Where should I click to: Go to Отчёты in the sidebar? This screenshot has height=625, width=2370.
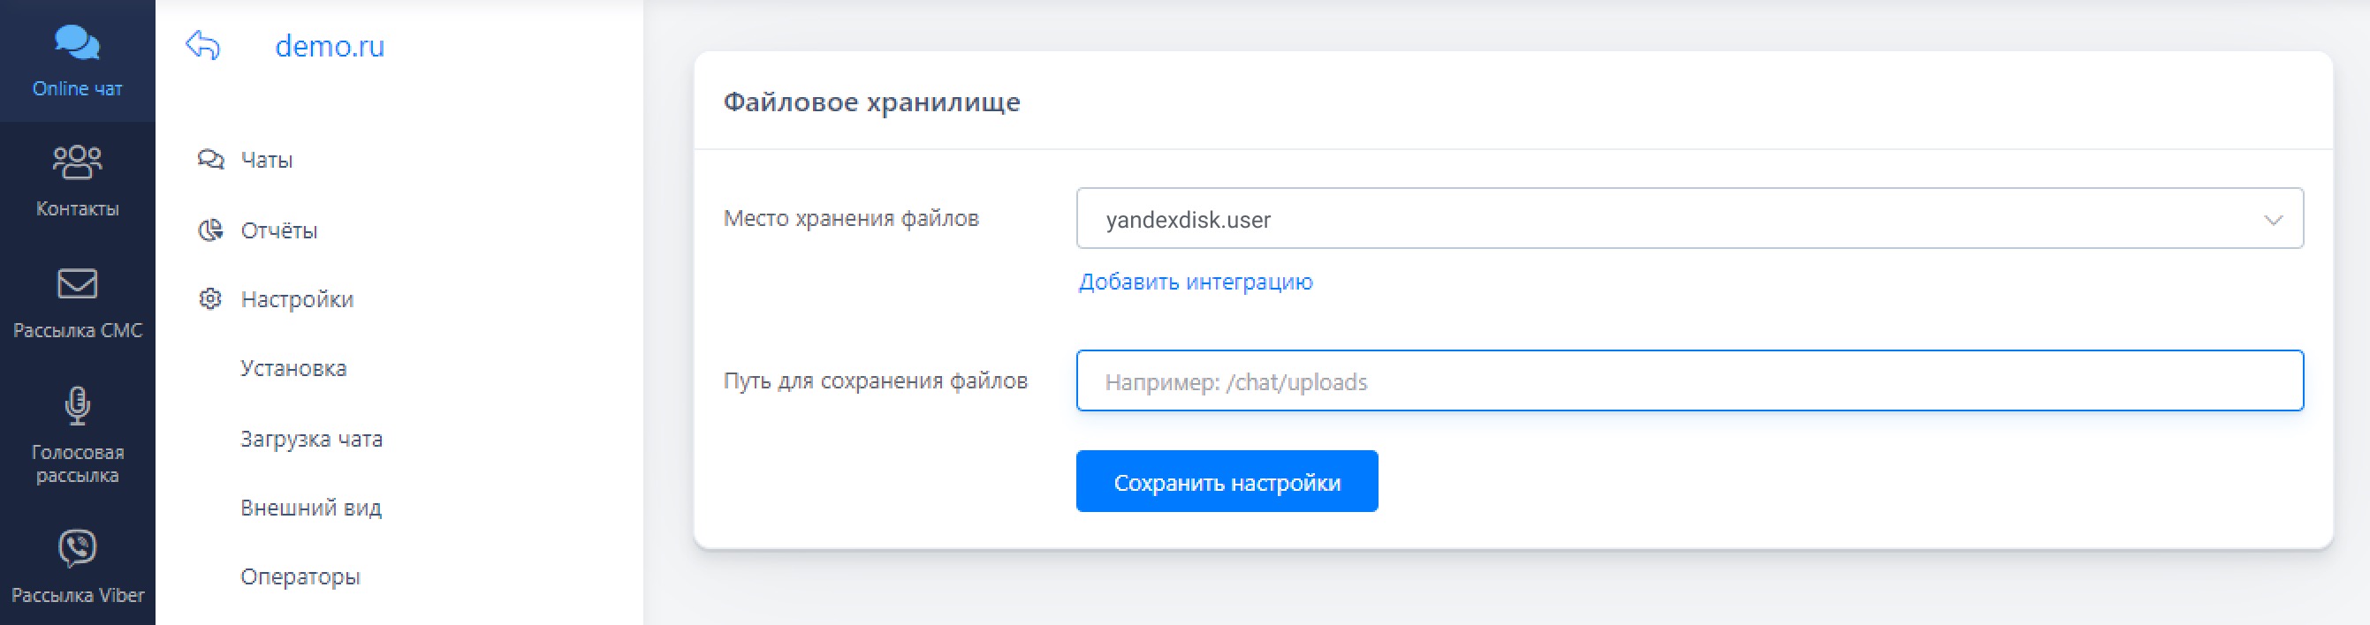(x=278, y=230)
